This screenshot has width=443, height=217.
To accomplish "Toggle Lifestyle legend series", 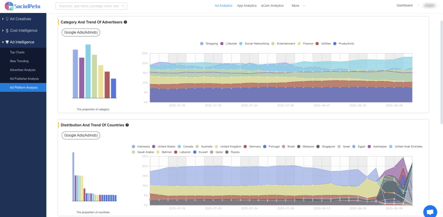I will click(228, 43).
